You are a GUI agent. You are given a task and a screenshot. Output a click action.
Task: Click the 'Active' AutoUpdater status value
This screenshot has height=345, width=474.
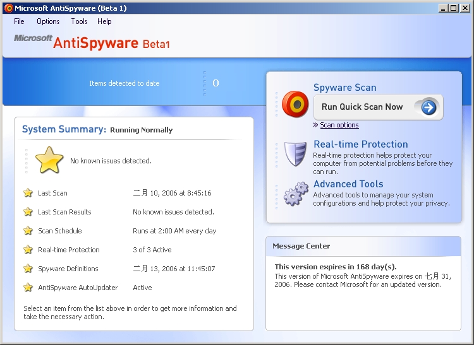(142, 288)
